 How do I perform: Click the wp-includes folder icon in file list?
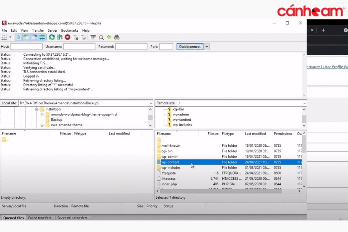coord(159,168)
